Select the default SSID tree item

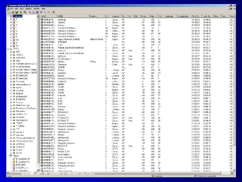(x=19, y=93)
